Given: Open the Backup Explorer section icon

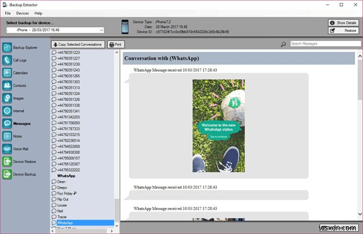Looking at the screenshot, I should click(x=7, y=48).
